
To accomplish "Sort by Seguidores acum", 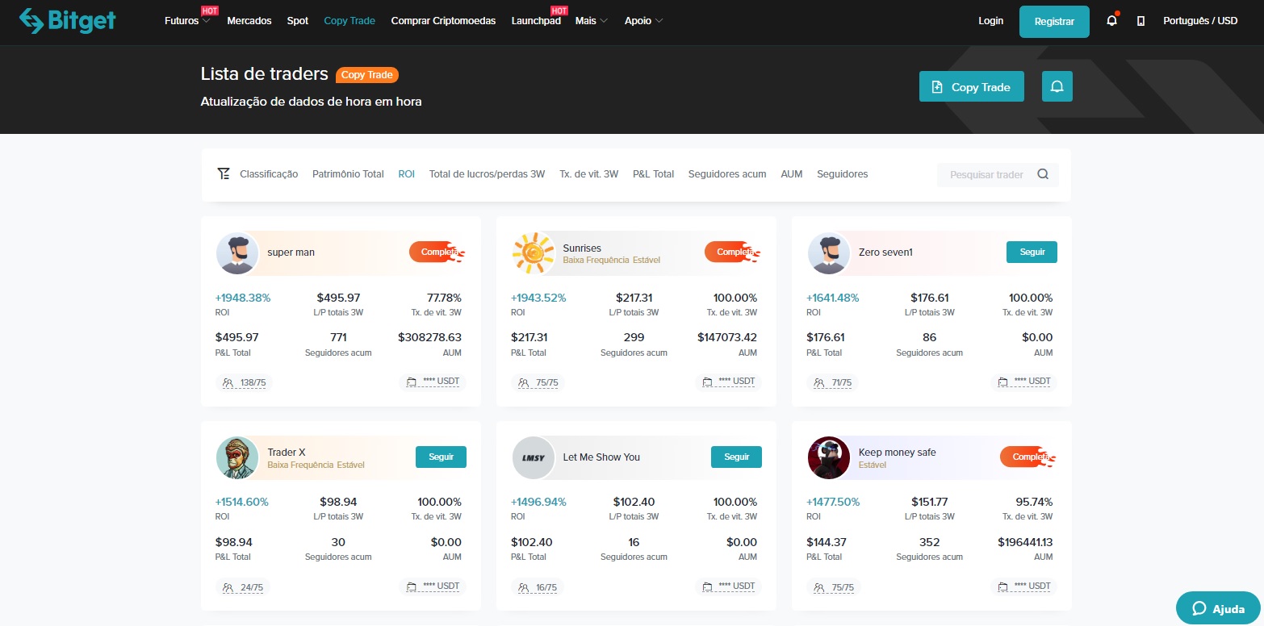I will [x=727, y=174].
